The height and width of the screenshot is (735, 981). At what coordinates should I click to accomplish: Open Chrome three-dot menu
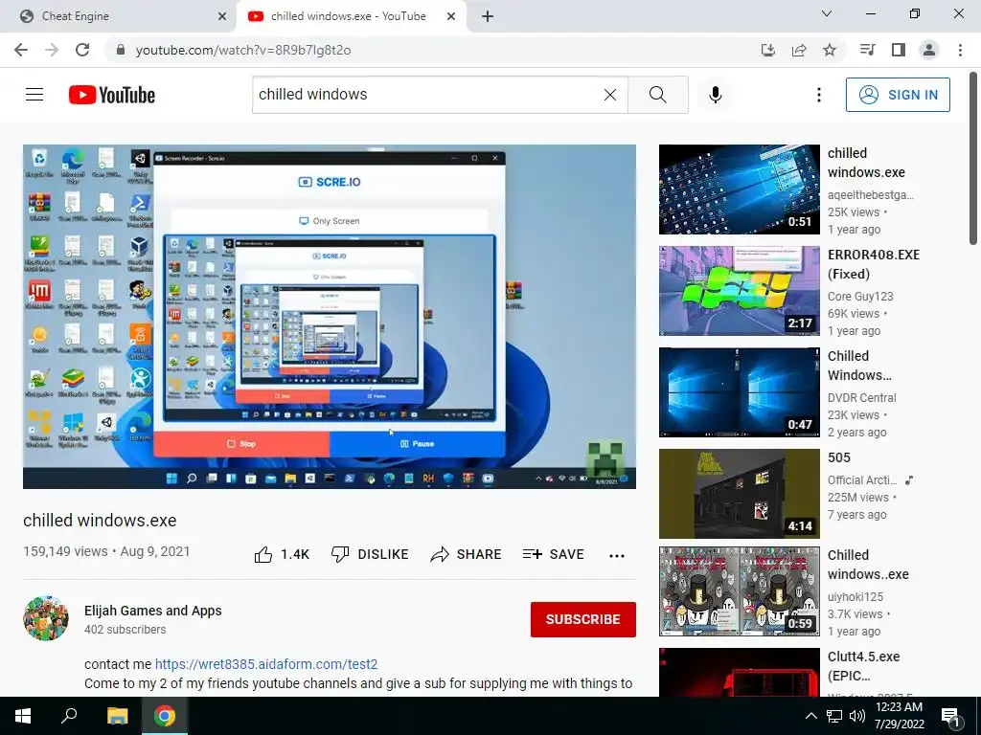point(960,50)
